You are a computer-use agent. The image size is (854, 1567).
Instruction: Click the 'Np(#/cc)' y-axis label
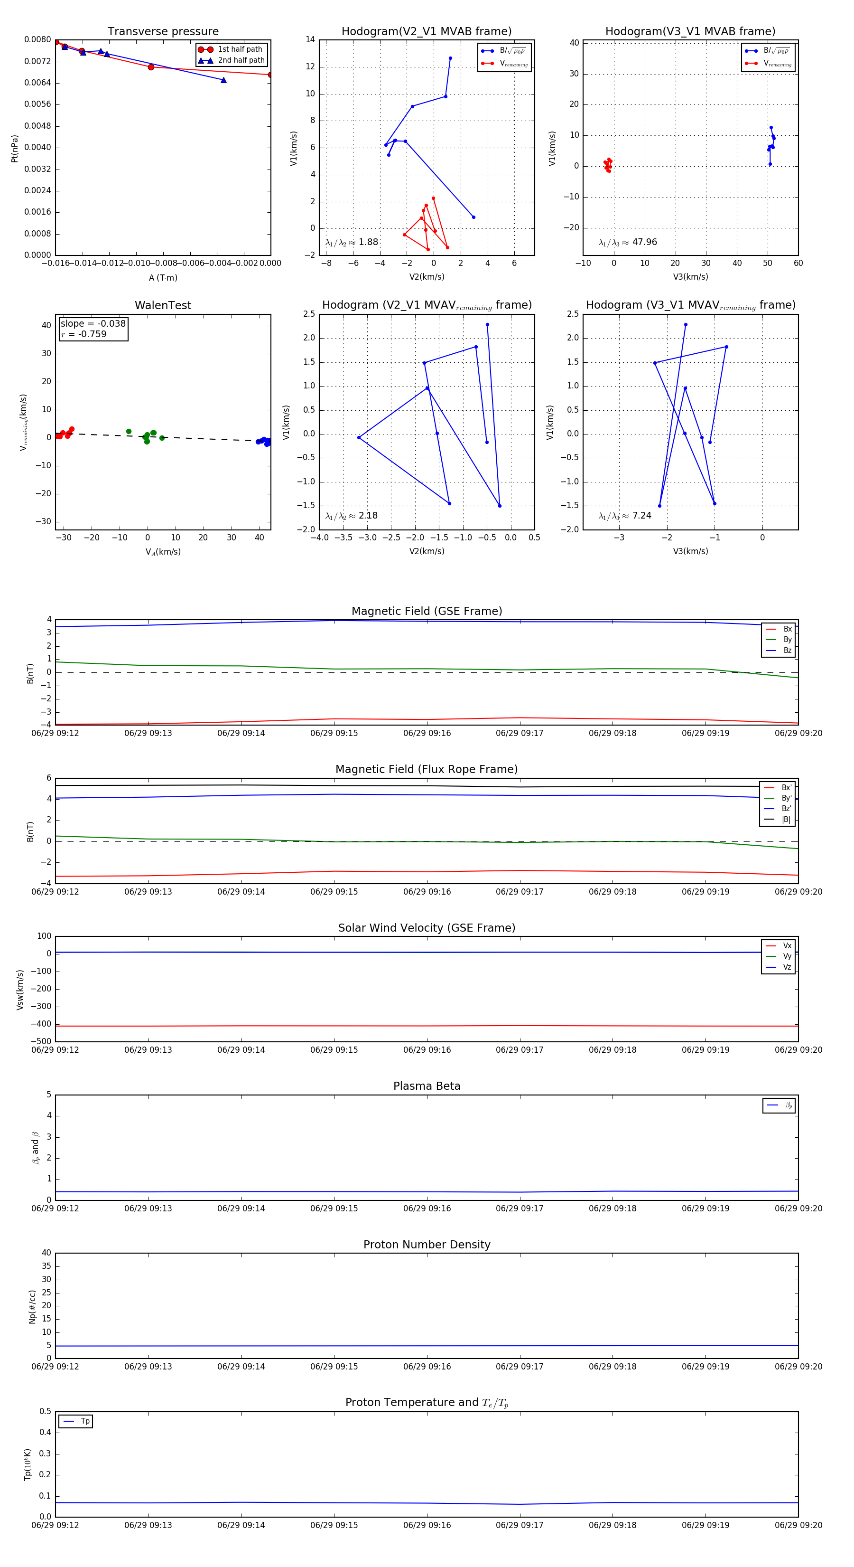[x=32, y=1307]
